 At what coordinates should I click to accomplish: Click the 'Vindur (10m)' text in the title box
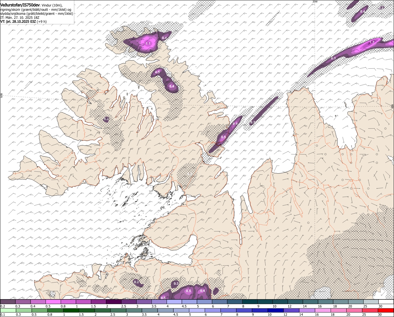pos(52,6)
